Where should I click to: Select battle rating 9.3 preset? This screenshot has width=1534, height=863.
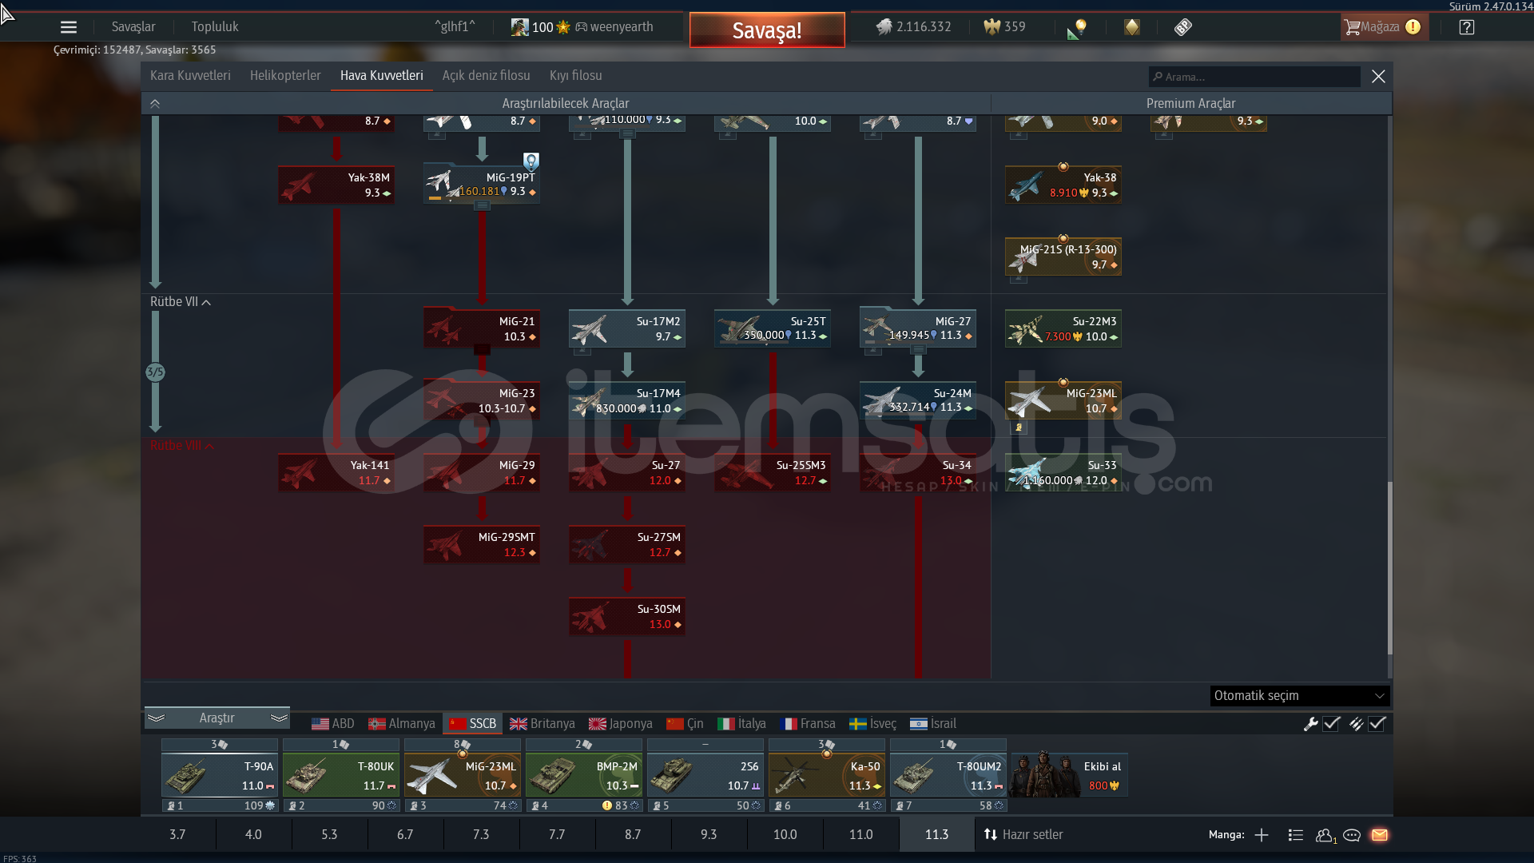click(709, 834)
